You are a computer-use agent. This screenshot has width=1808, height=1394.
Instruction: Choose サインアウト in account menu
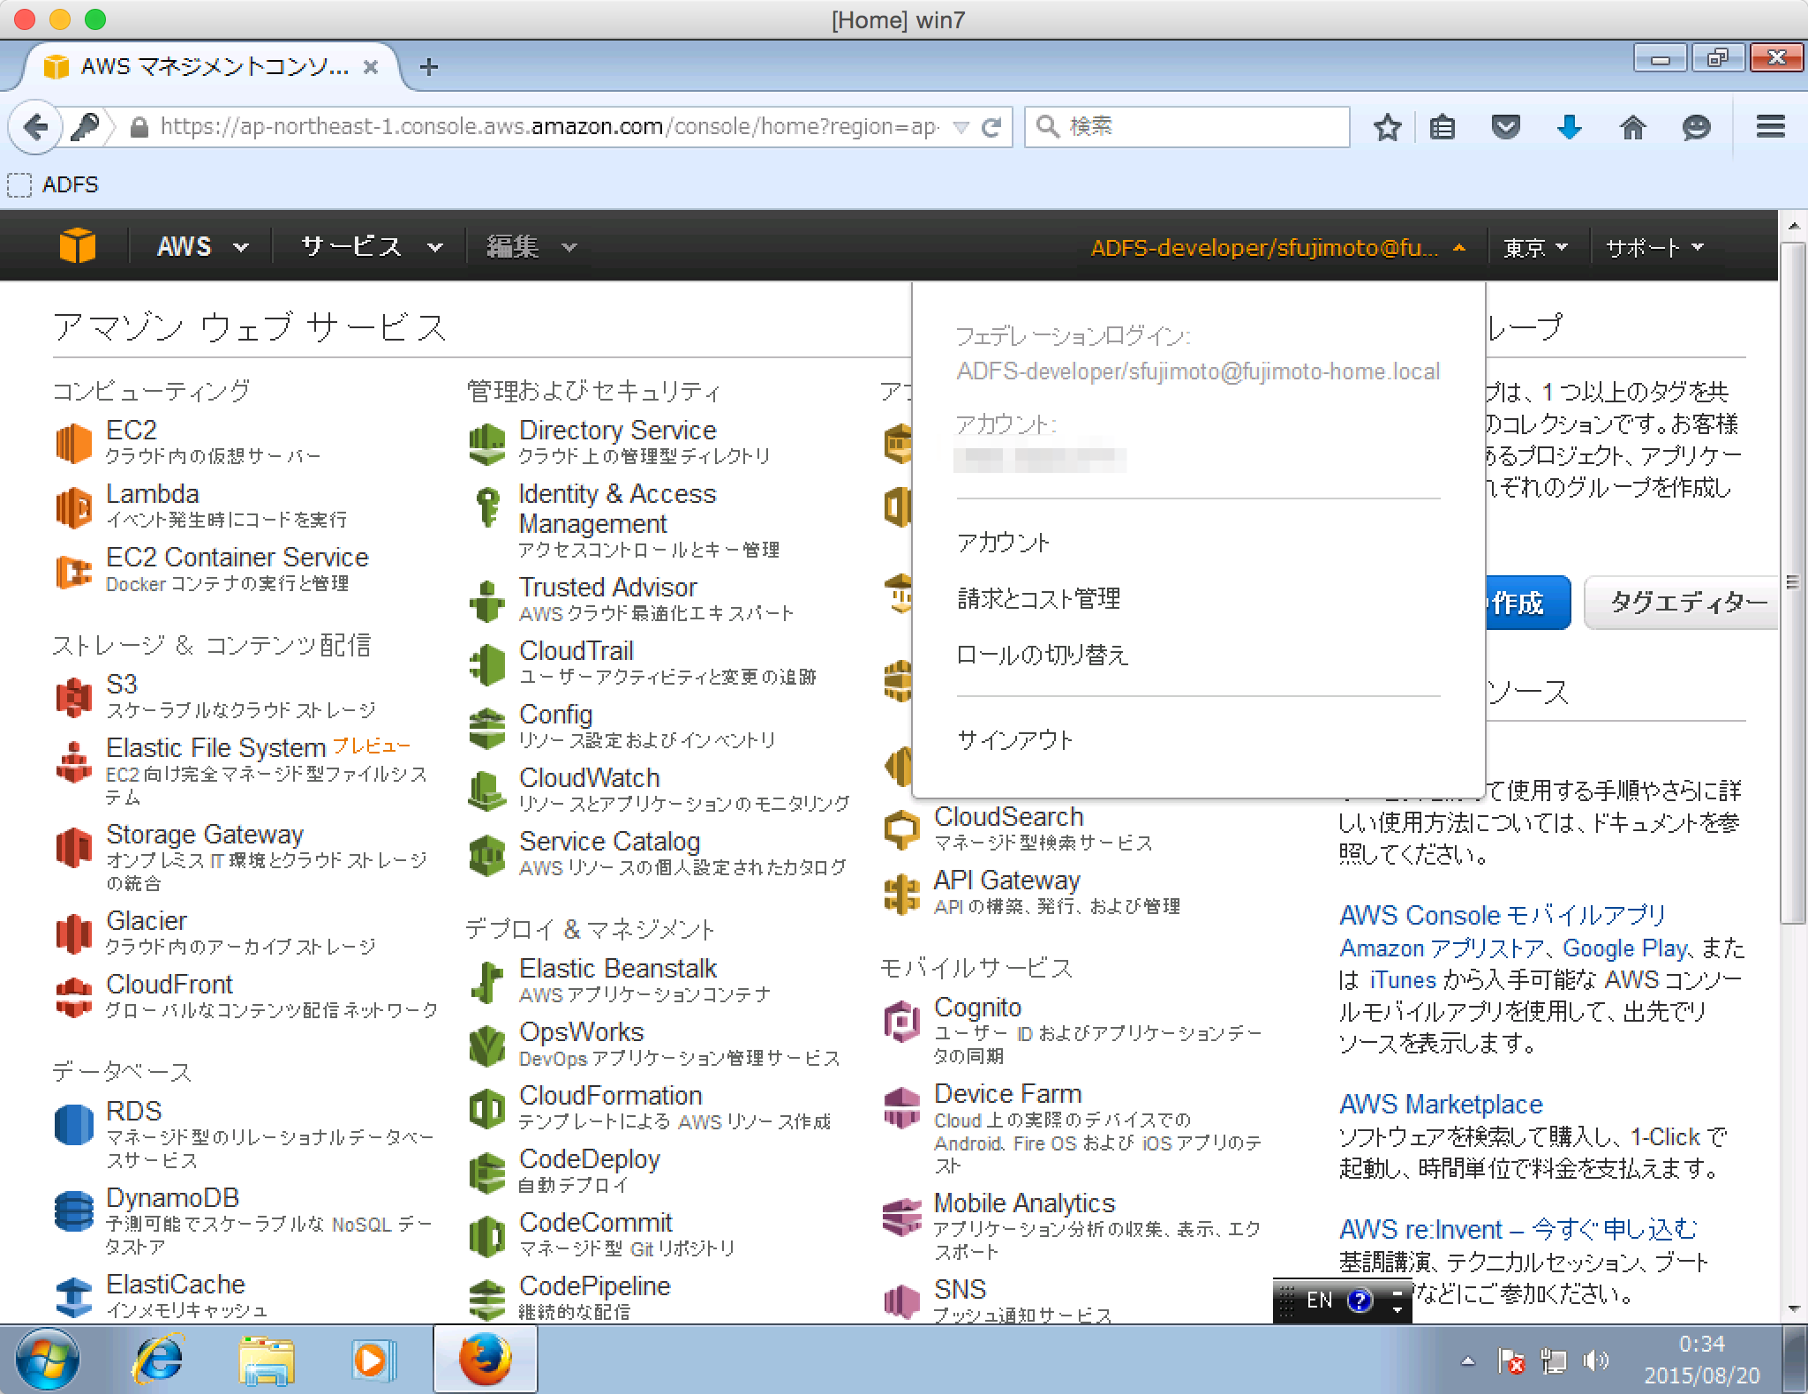(x=1015, y=740)
